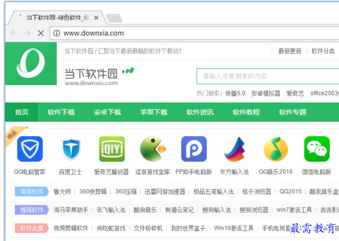Click the PP助手电脑版 icon
The image size is (339, 241).
coord(194,149)
